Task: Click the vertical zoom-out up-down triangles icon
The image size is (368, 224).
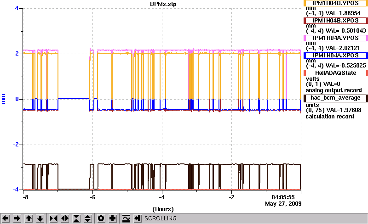Action: [88, 218]
